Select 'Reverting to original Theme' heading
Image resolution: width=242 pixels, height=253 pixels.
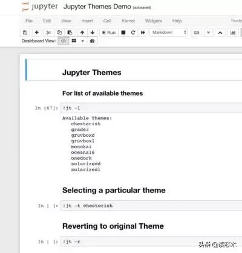click(113, 226)
